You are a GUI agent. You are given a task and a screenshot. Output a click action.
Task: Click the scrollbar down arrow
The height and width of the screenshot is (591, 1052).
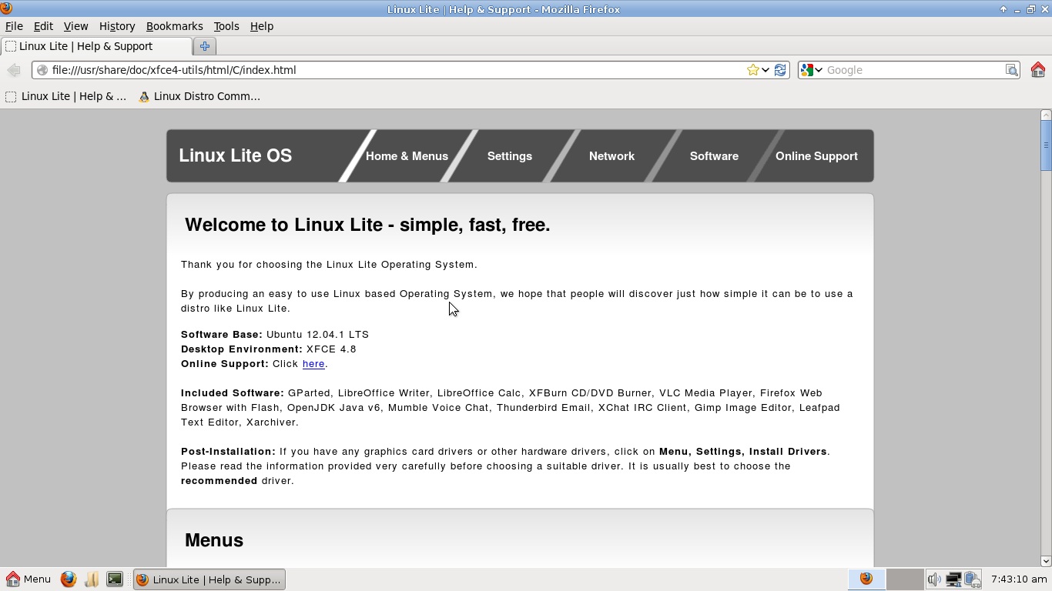point(1046,562)
